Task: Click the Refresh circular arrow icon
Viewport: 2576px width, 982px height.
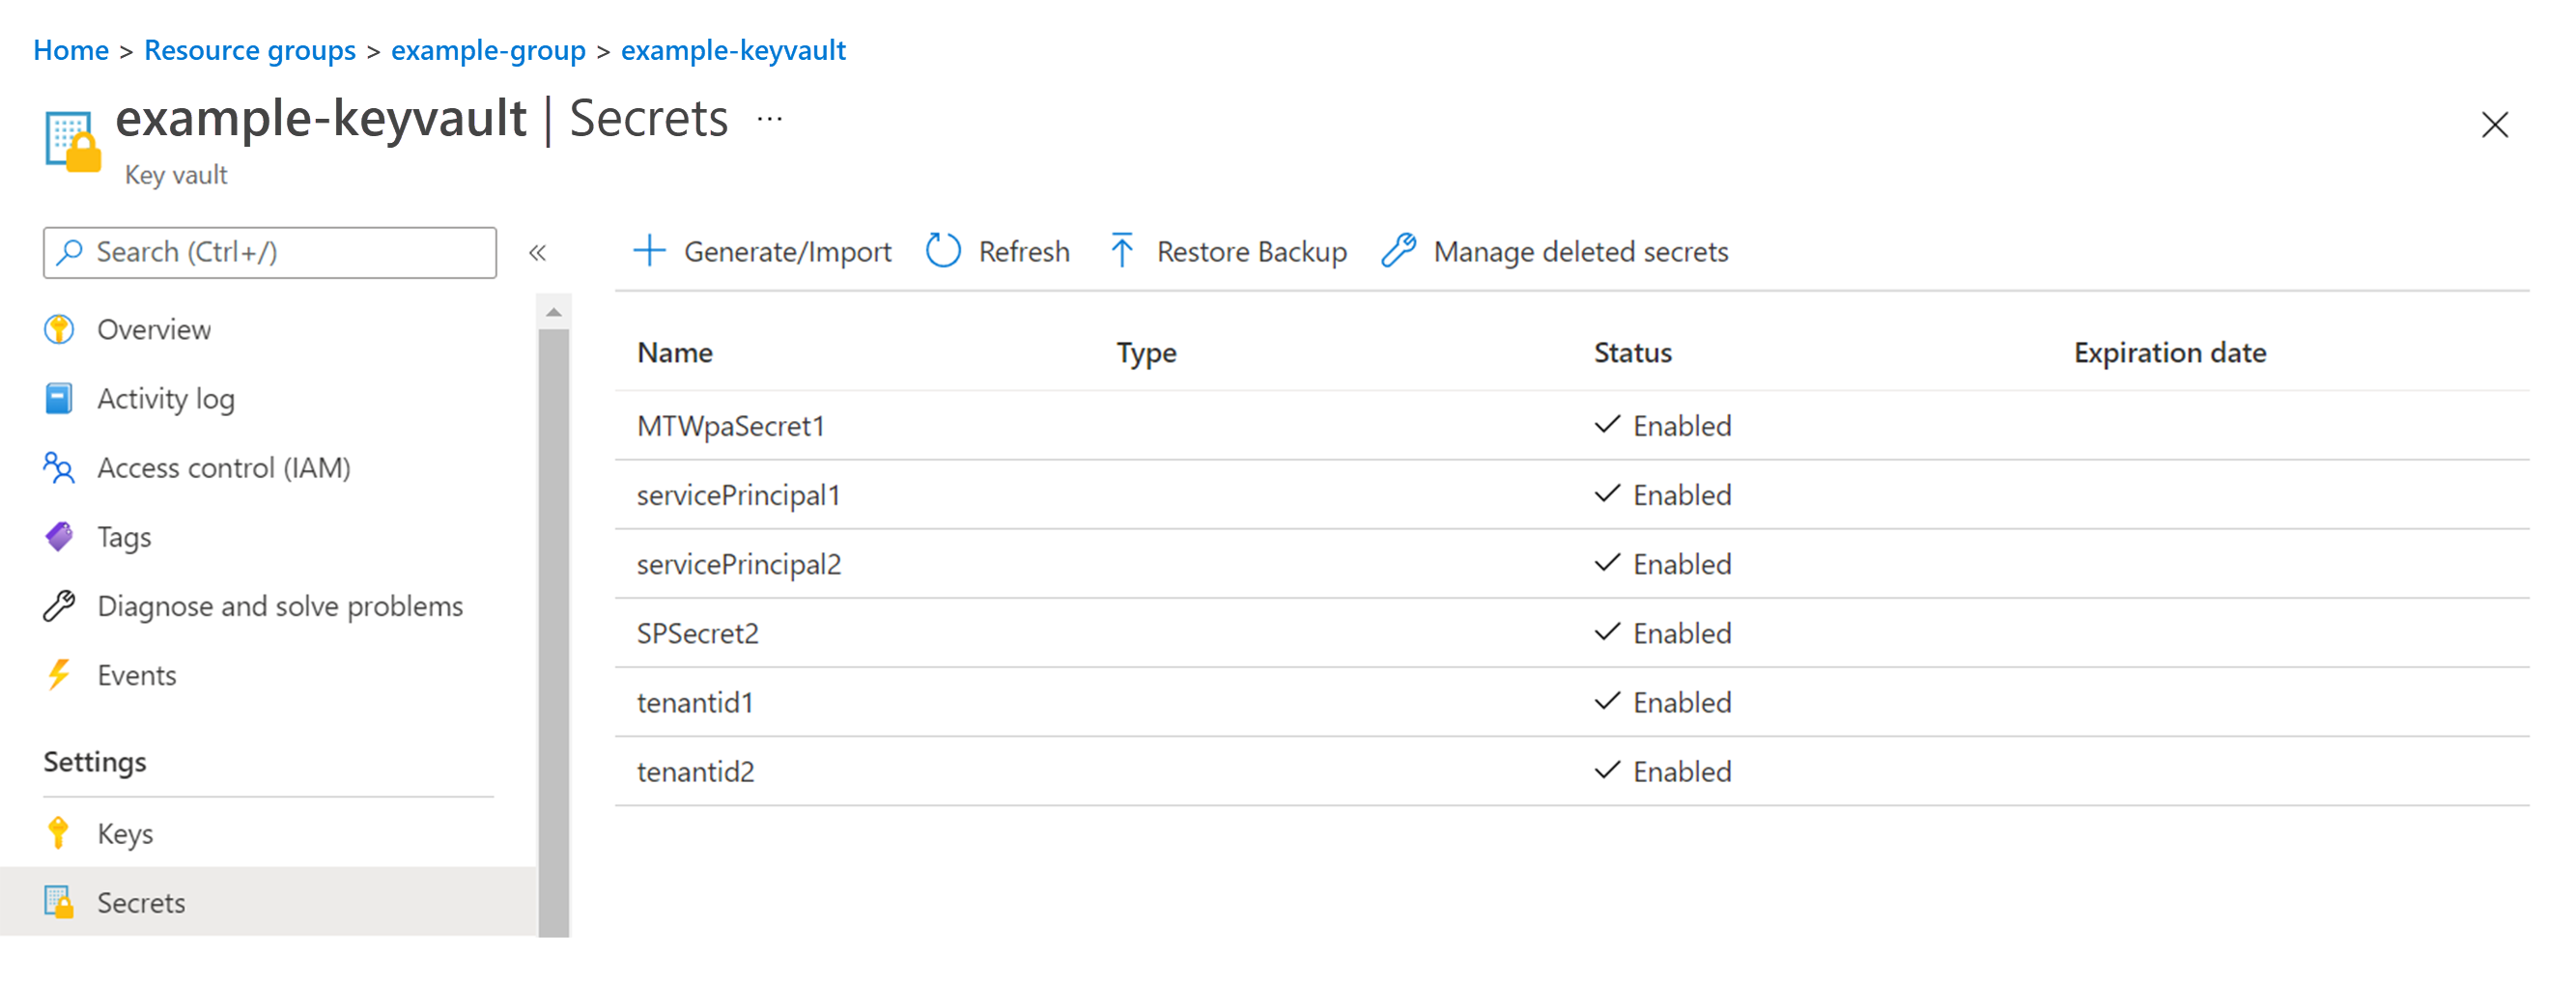Action: [x=942, y=250]
